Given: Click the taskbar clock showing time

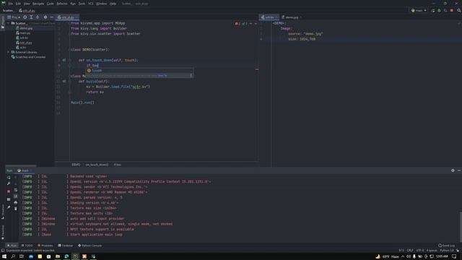Looking at the screenshot, I should 443,256.
